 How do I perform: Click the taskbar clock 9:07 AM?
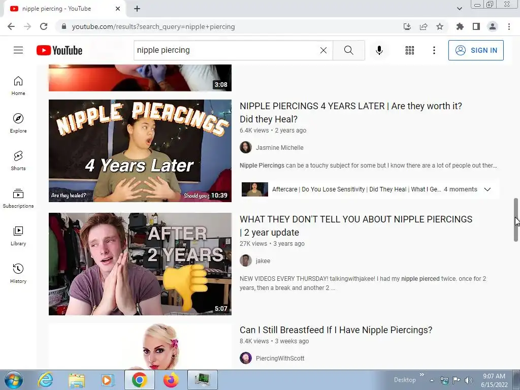click(x=494, y=376)
